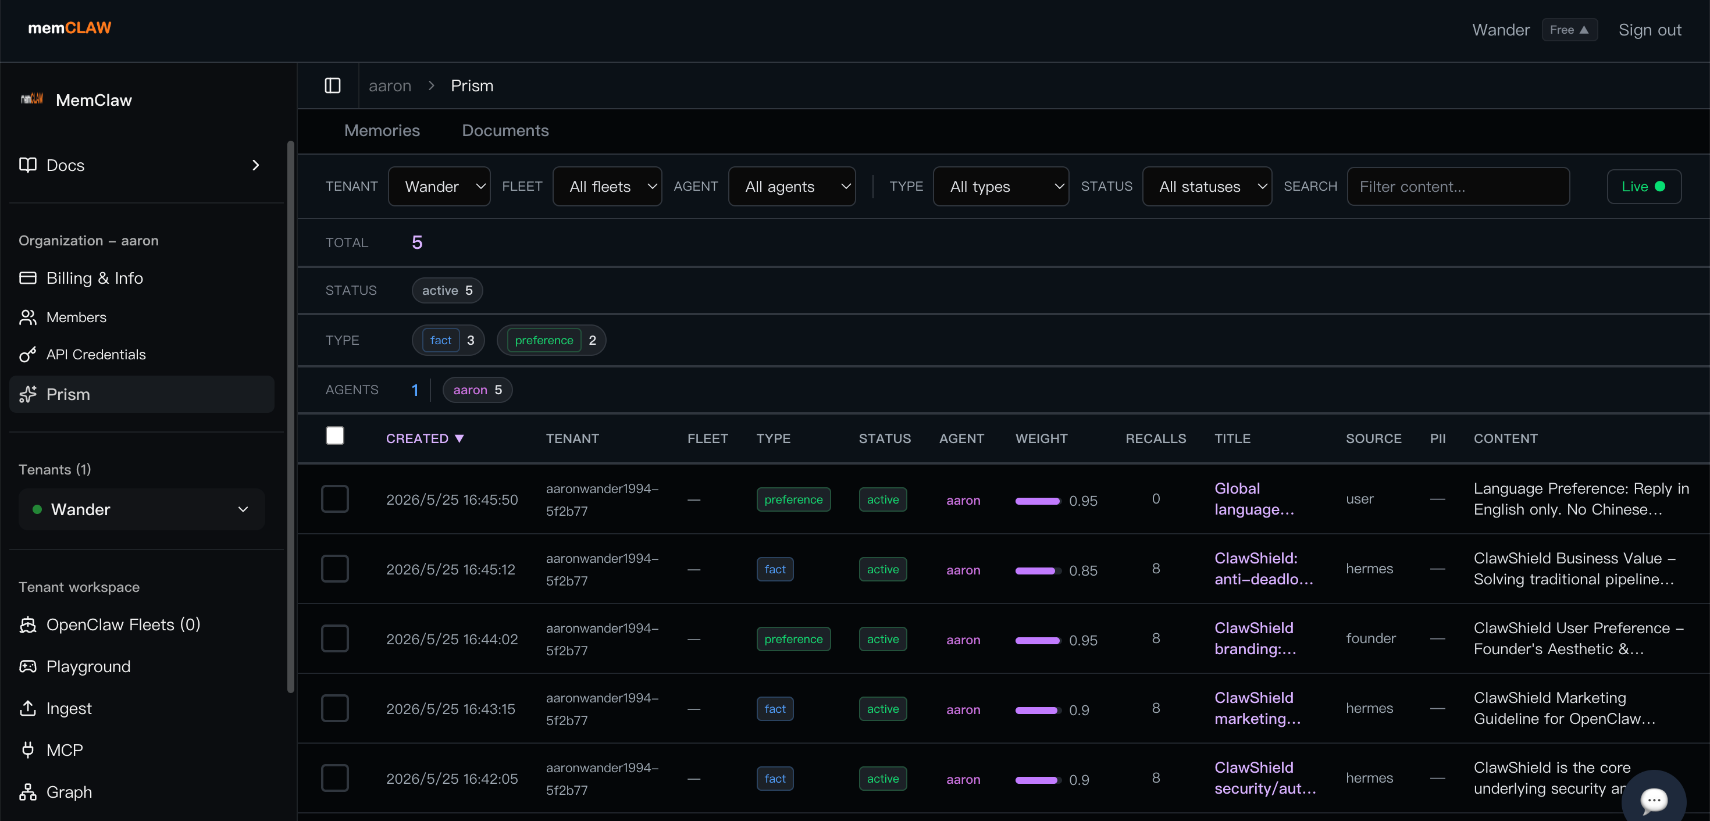The image size is (1710, 821).
Task: Click the sidebar vertical scrollbar
Action: click(x=290, y=417)
